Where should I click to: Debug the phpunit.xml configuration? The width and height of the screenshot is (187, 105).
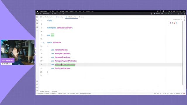pos(169,14)
